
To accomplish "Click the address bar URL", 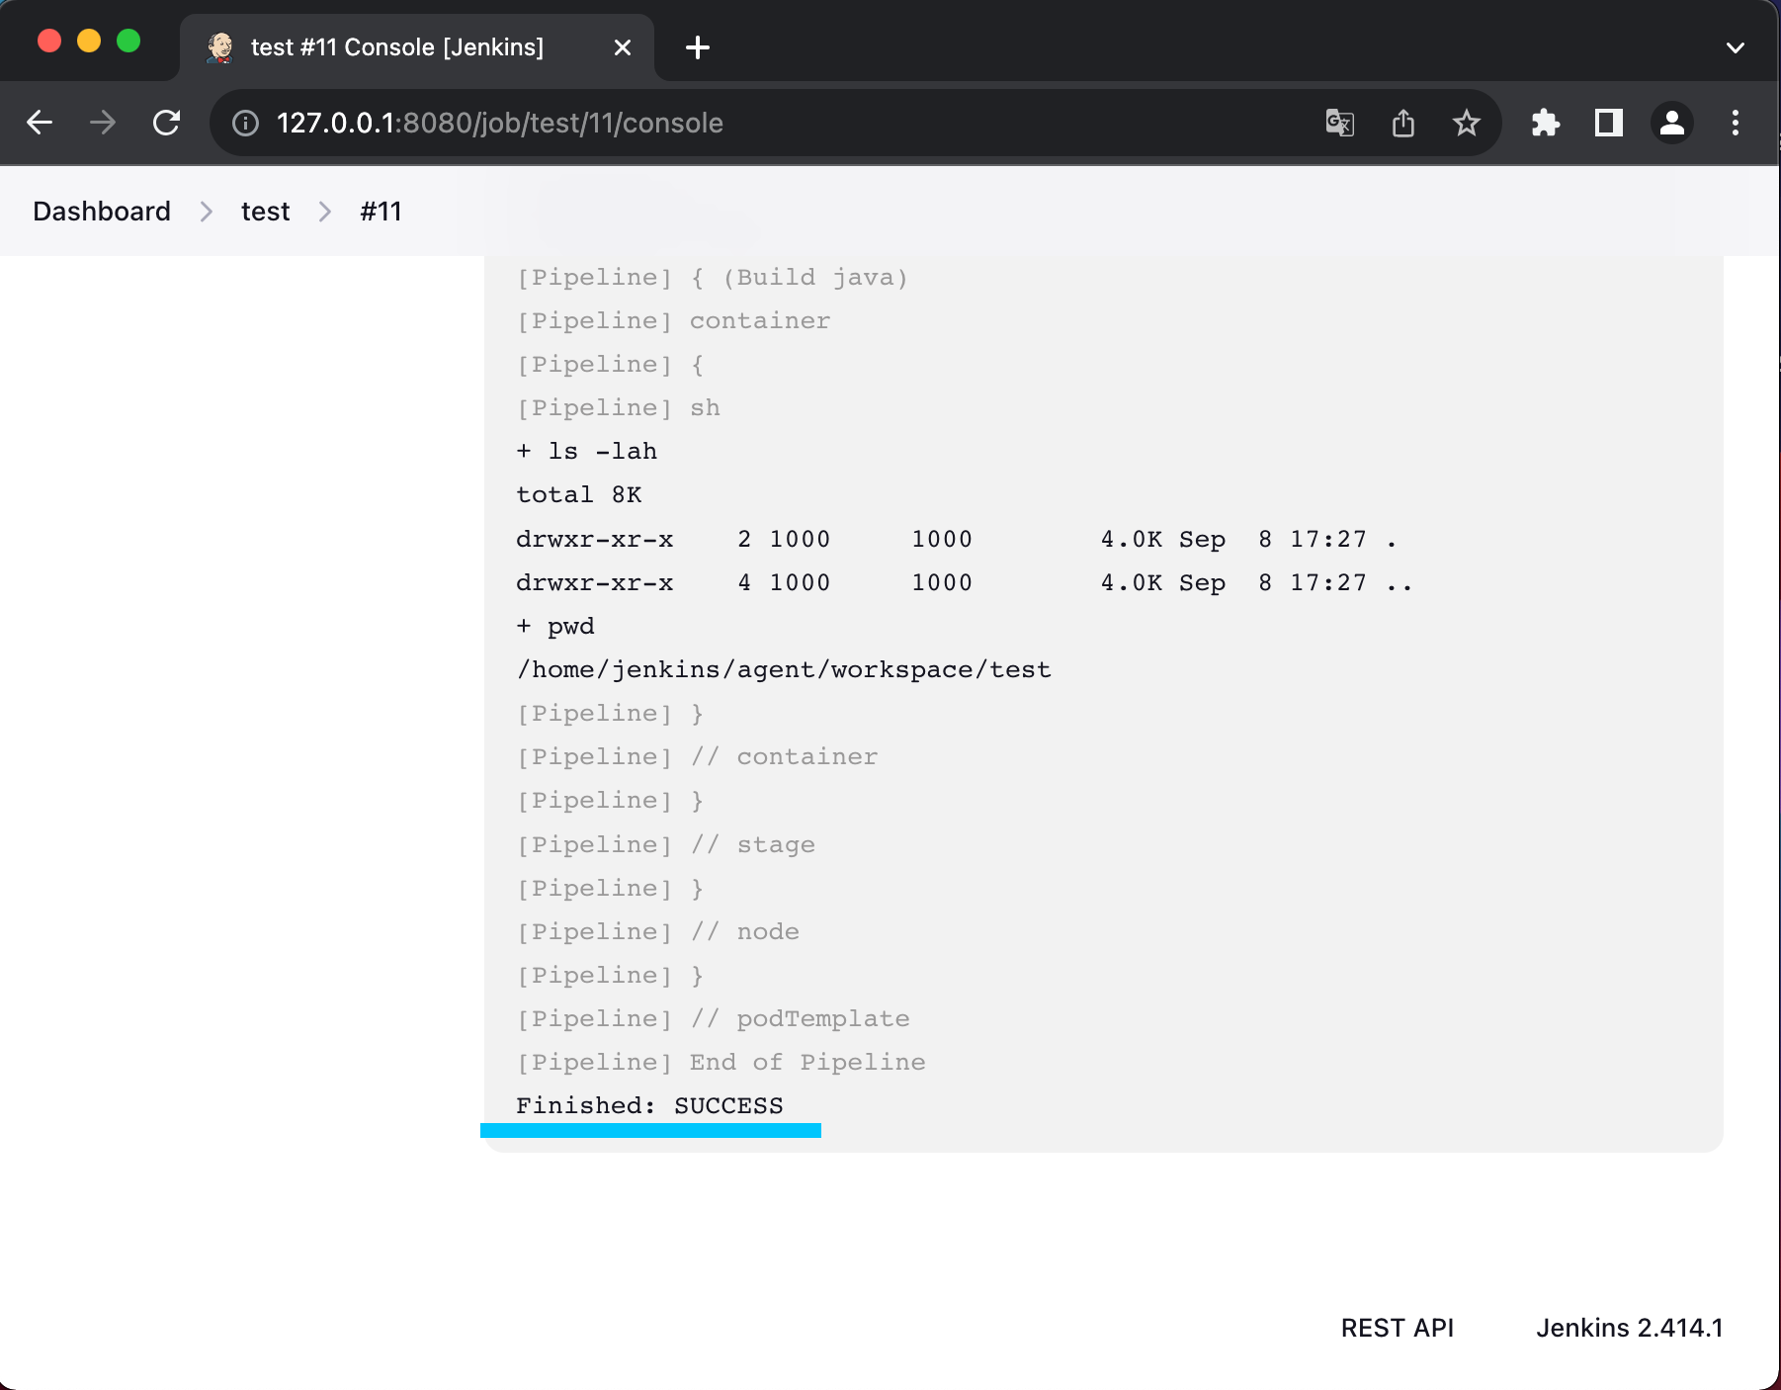I will (x=499, y=123).
